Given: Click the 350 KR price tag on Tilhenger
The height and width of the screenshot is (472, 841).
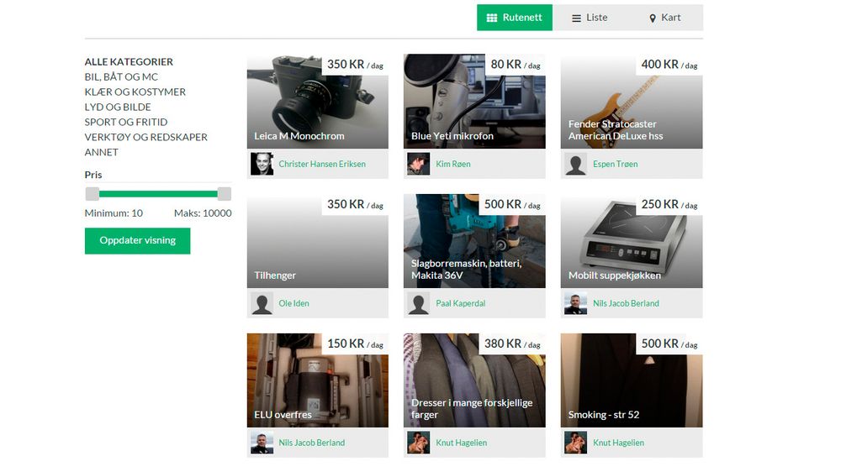Looking at the screenshot, I should (x=355, y=205).
